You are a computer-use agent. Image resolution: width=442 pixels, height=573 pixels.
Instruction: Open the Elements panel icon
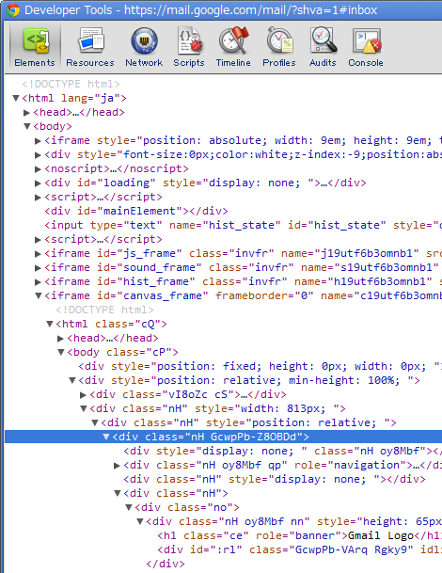[x=35, y=46]
